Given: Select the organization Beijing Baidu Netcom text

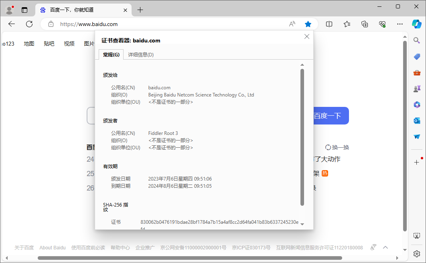Looking at the screenshot, I should [201, 94].
